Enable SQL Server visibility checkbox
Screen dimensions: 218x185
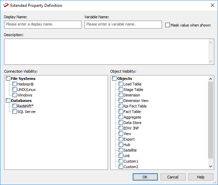(15, 112)
